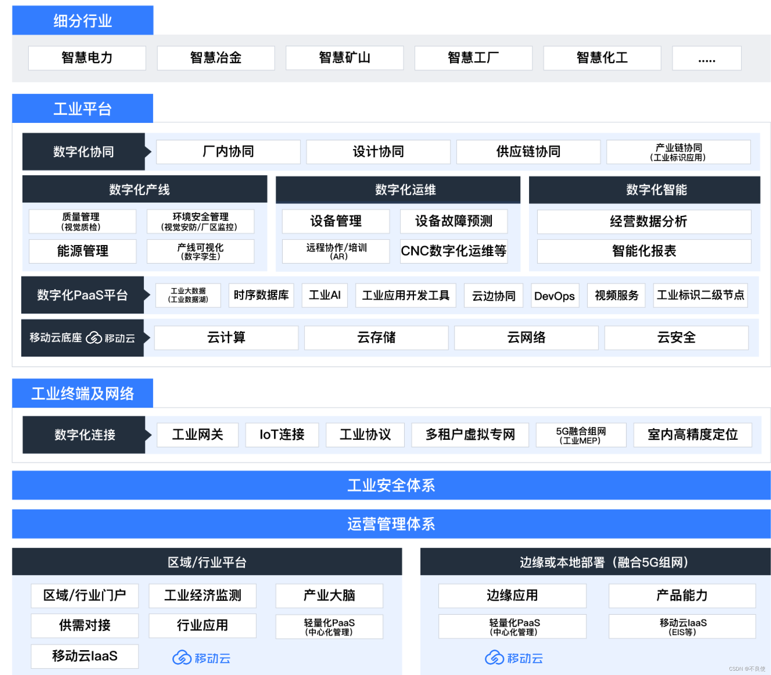This screenshot has height=675, width=771.
Task: Click the 移动云 logo under 区域/行业平台
Action: (x=201, y=657)
